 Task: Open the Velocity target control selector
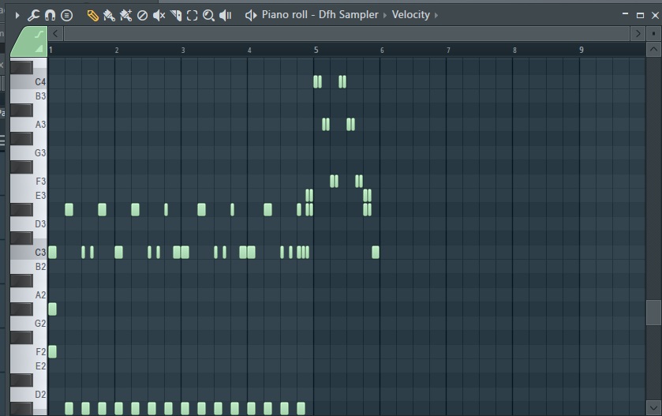click(410, 15)
